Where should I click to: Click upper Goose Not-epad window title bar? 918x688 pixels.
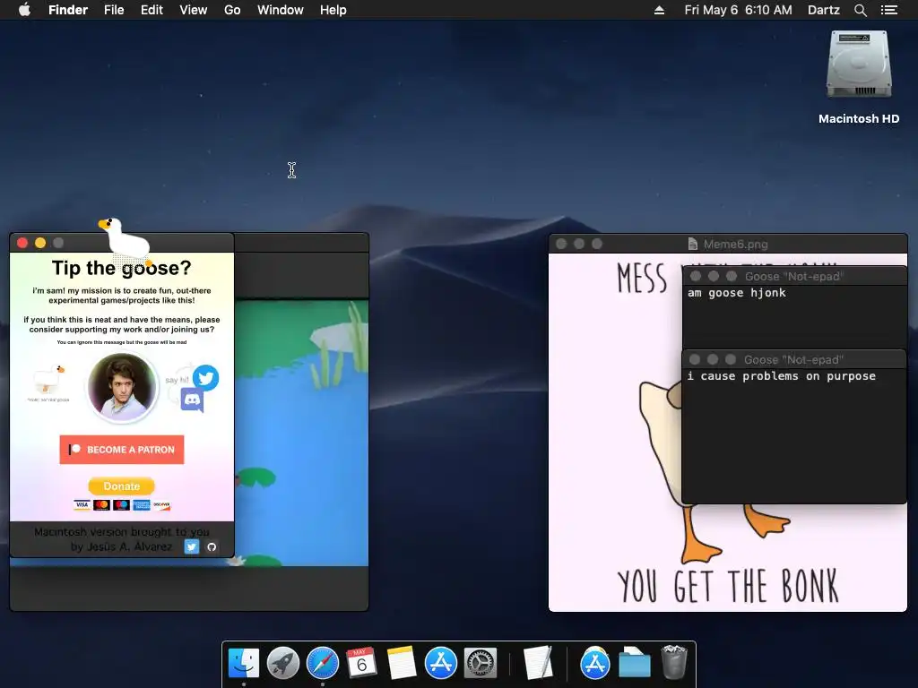point(794,276)
